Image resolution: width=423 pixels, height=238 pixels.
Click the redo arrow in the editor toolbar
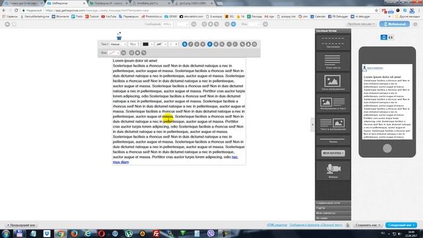tap(15, 24)
